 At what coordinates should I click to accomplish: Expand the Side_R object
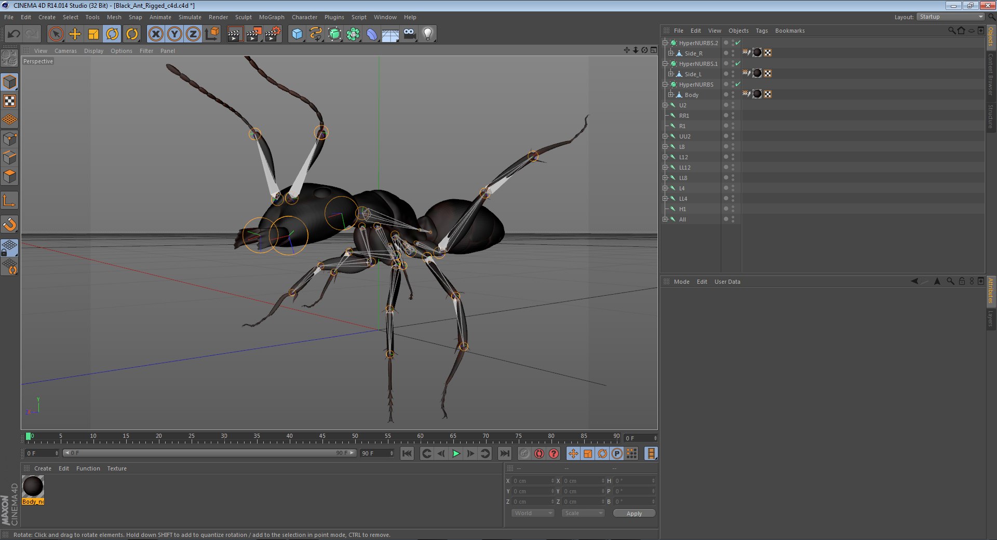(670, 53)
